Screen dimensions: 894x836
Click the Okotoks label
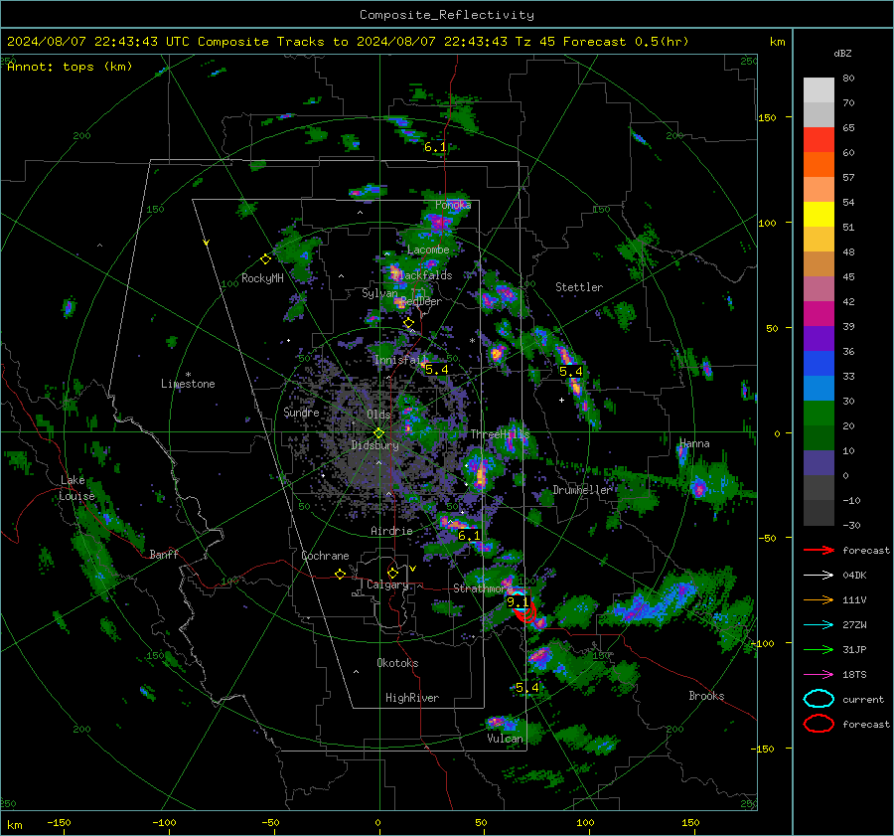coord(397,663)
